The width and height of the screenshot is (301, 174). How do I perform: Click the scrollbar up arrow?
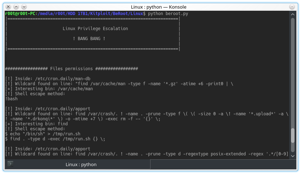pyautogui.click(x=292, y=14)
